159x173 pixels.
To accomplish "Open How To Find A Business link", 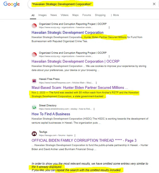I will (x=51, y=114).
